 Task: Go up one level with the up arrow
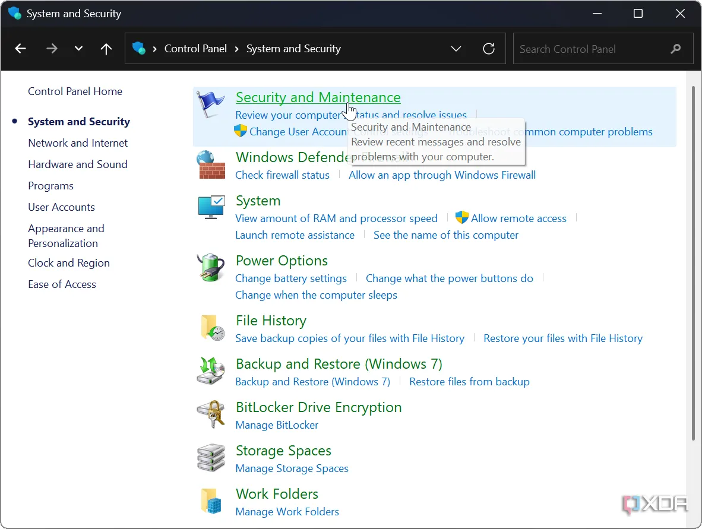[106, 48]
